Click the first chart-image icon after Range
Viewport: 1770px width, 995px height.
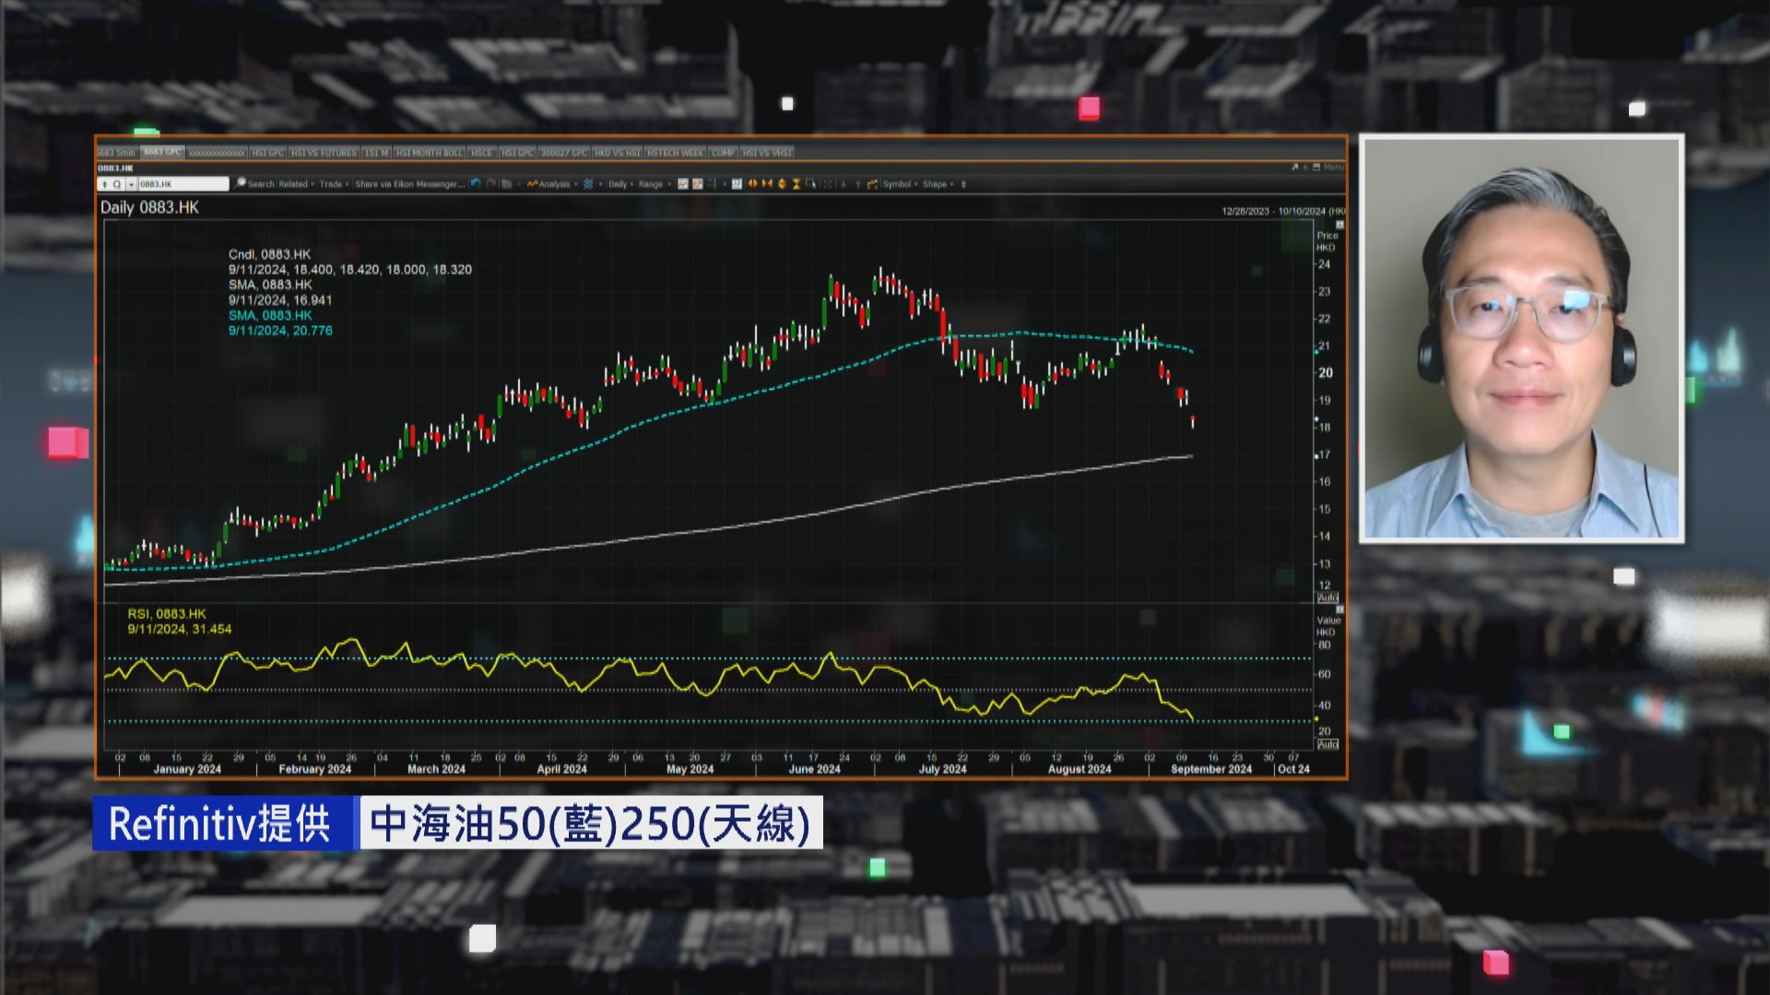683,183
